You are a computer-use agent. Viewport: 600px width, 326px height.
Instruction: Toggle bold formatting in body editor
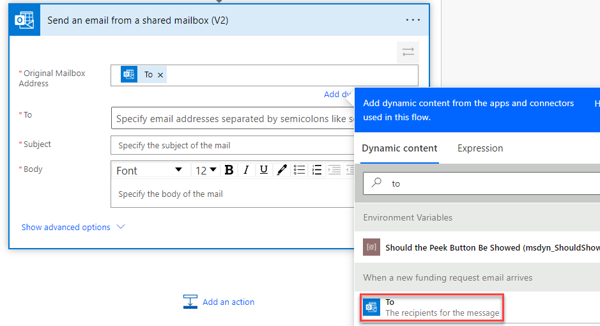tap(229, 170)
